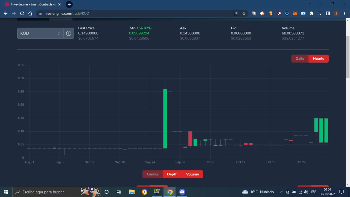This screenshot has width=350, height=197.
Task: Open the Hive Keychain extension icon
Action: 279,13
